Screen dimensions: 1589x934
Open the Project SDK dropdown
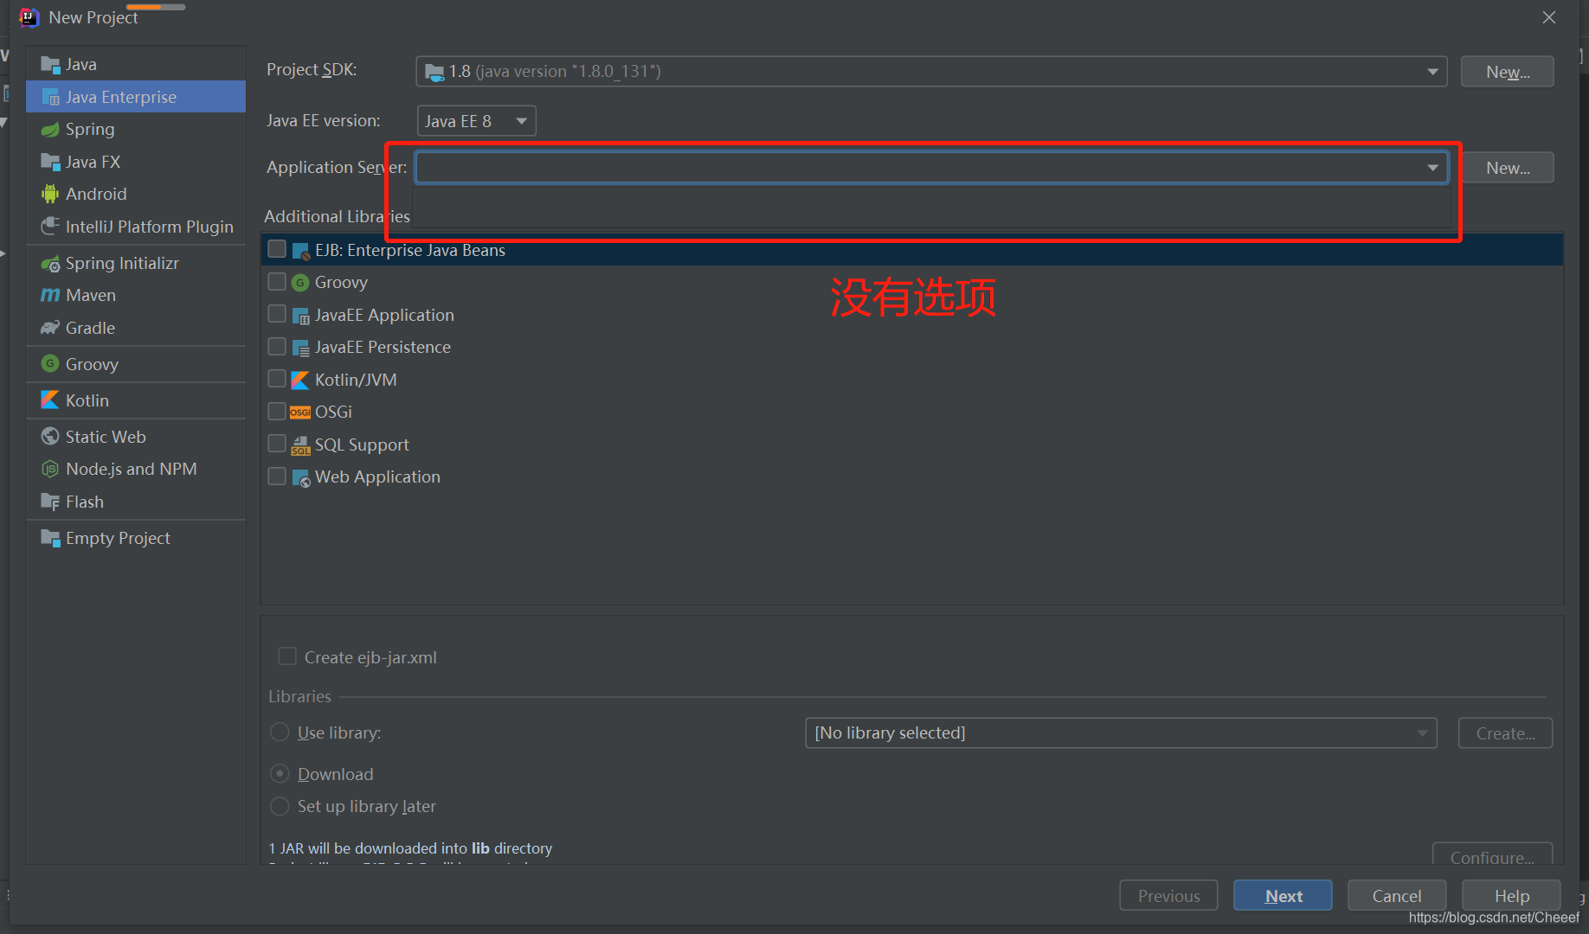(931, 71)
